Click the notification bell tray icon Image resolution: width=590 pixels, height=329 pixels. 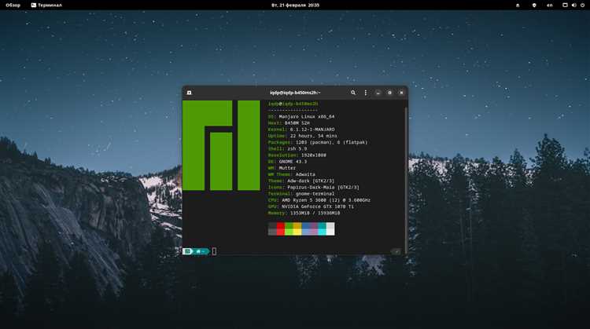coord(518,5)
